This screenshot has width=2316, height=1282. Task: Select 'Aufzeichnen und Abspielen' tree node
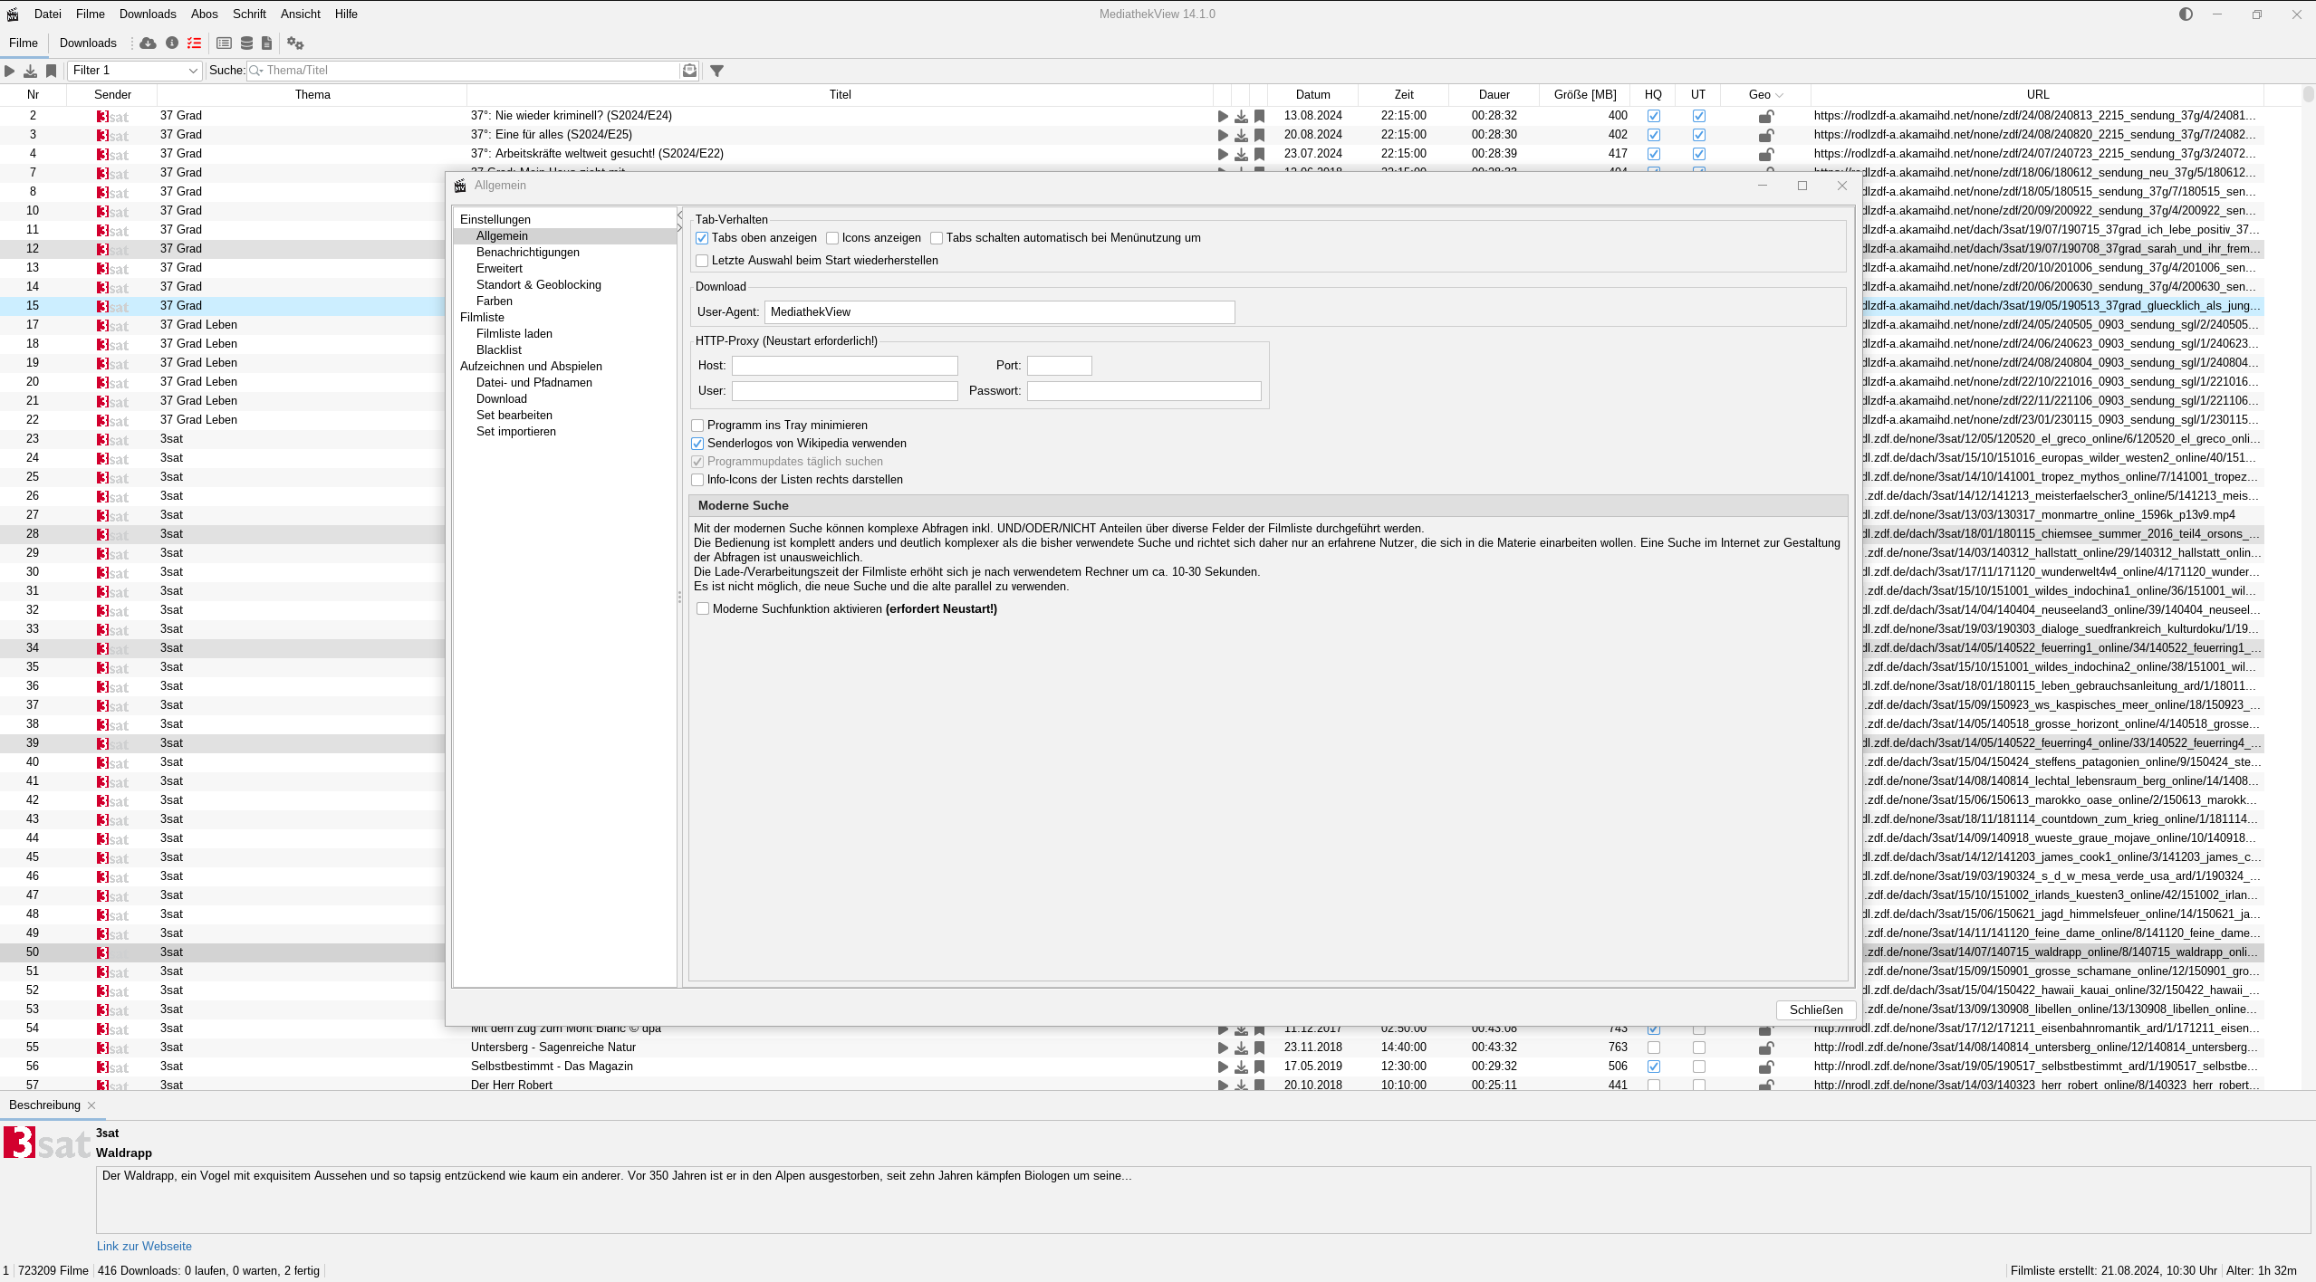[531, 367]
